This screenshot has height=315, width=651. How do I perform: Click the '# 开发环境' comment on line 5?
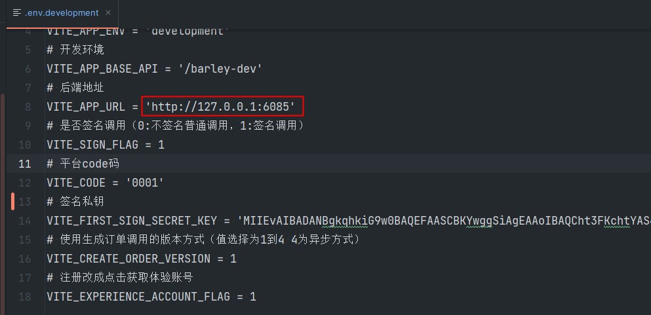tap(75, 50)
